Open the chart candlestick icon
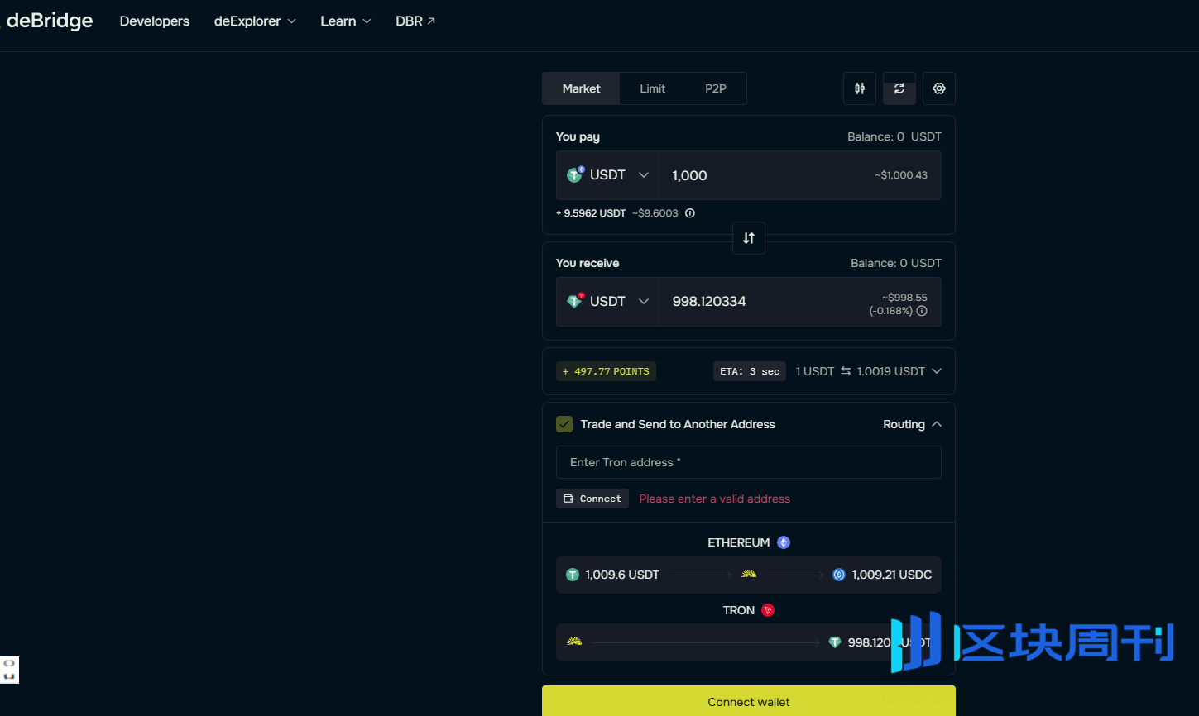Image resolution: width=1199 pixels, height=716 pixels. (x=860, y=88)
